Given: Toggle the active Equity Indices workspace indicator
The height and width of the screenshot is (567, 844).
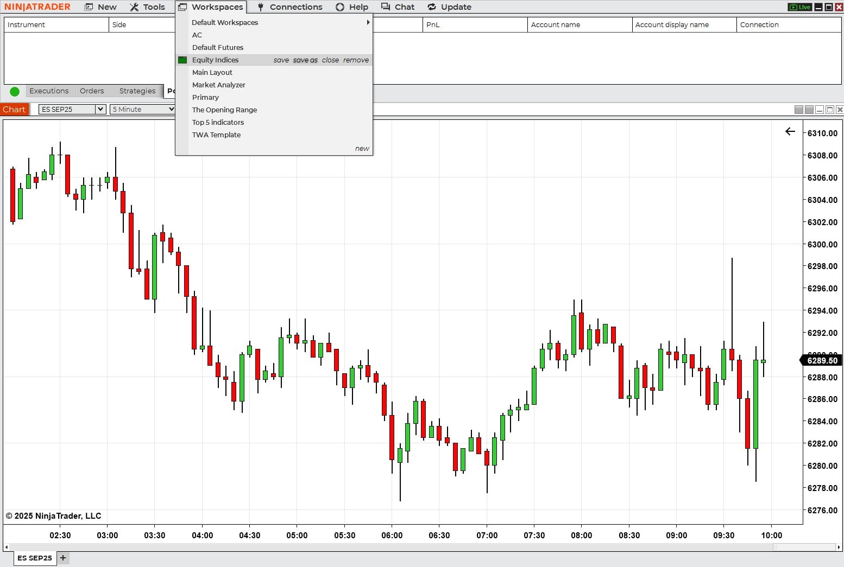Looking at the screenshot, I should point(182,60).
